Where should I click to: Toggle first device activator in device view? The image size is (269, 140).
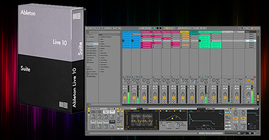point(89,109)
